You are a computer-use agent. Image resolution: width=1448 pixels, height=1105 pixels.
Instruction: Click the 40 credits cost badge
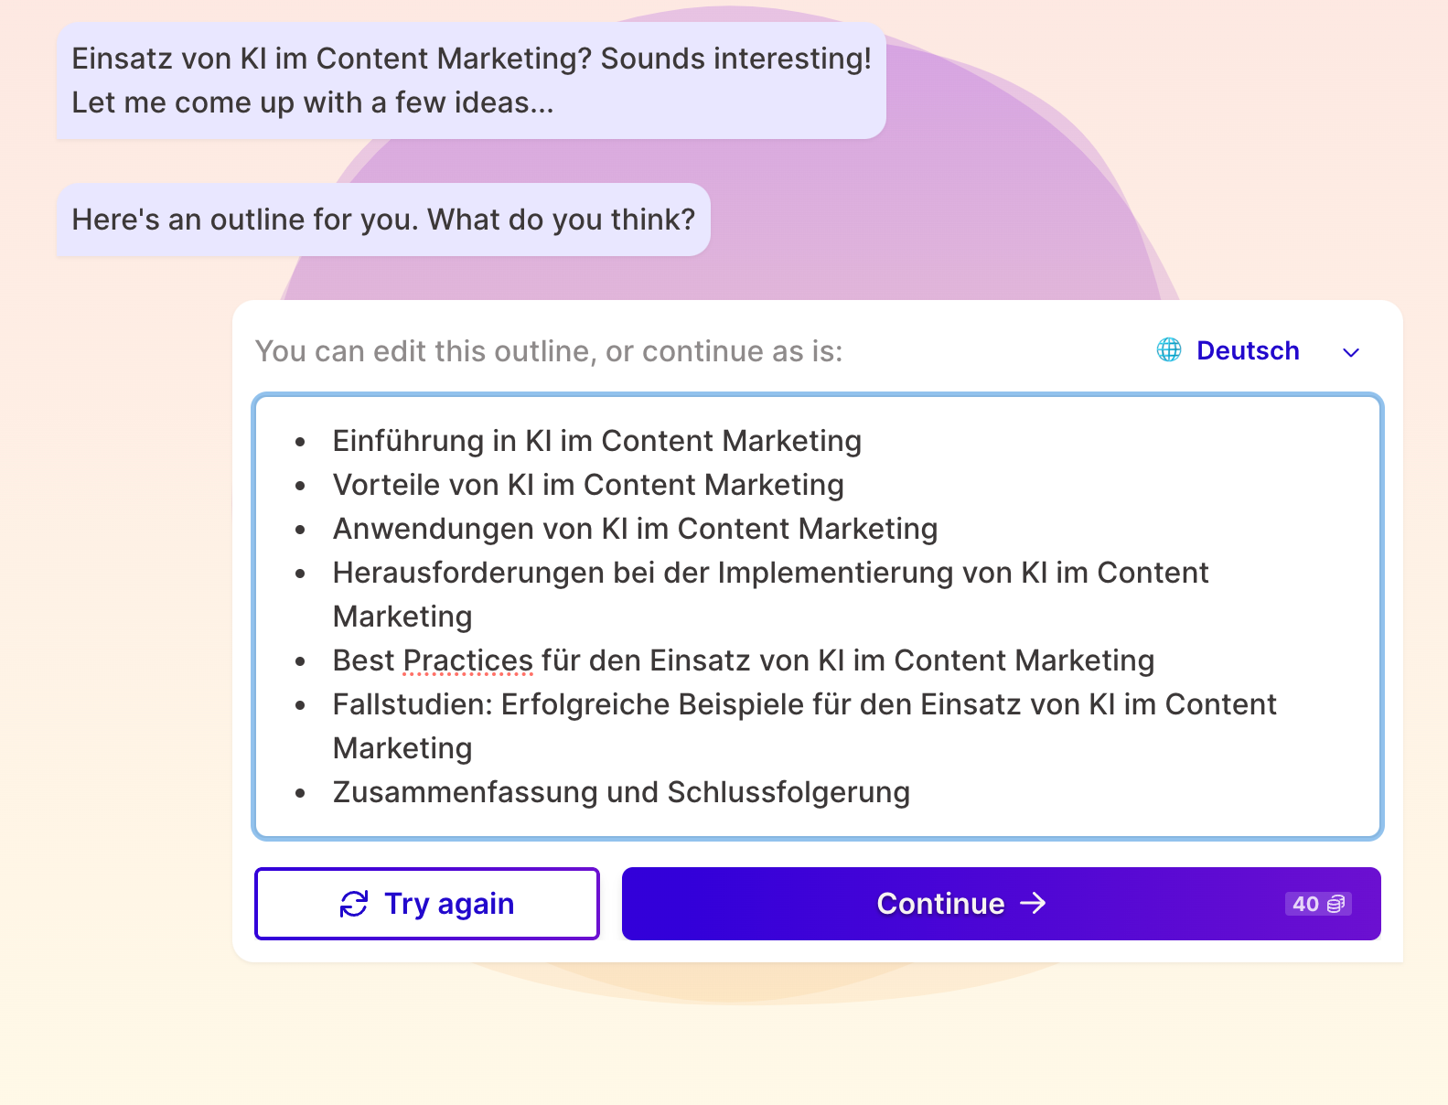(x=1317, y=904)
